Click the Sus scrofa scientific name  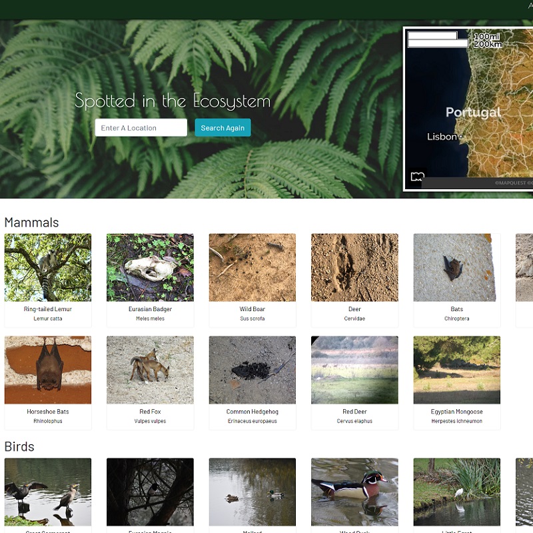click(x=253, y=318)
